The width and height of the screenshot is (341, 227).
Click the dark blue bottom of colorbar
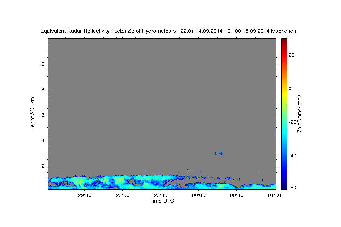point(284,186)
